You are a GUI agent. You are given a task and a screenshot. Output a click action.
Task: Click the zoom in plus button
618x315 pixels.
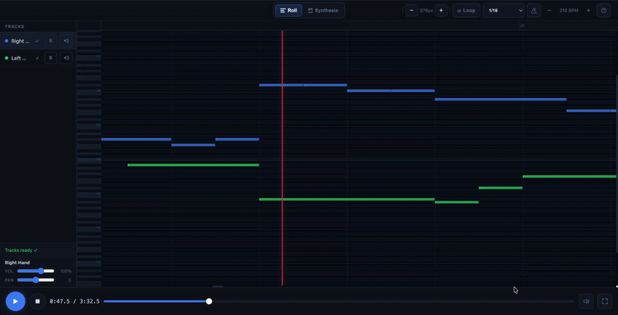(x=441, y=11)
